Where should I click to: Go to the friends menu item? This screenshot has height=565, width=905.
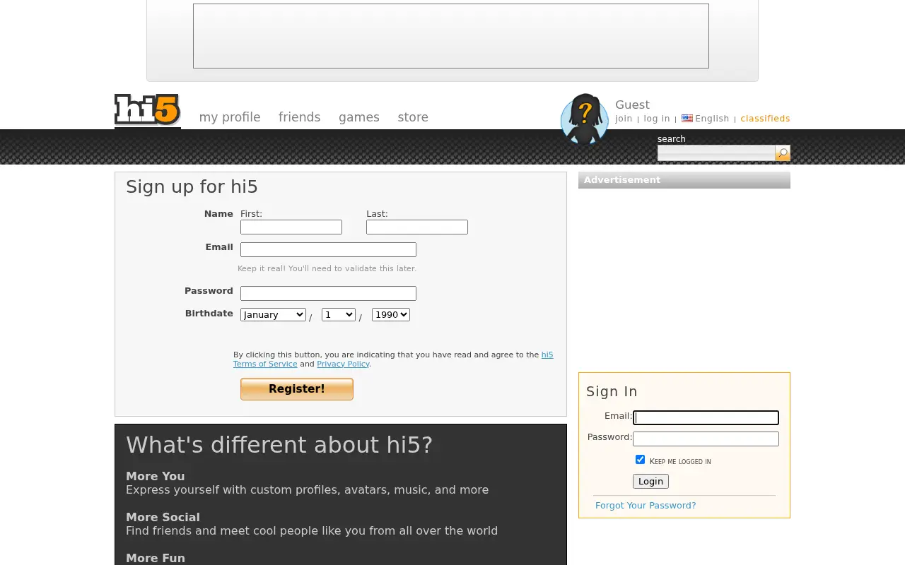(299, 117)
